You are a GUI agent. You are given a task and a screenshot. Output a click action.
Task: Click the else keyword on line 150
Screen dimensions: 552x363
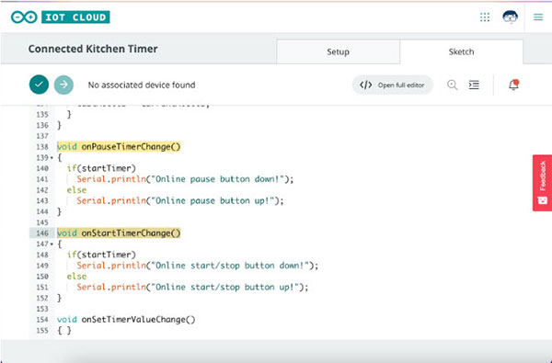76,277
